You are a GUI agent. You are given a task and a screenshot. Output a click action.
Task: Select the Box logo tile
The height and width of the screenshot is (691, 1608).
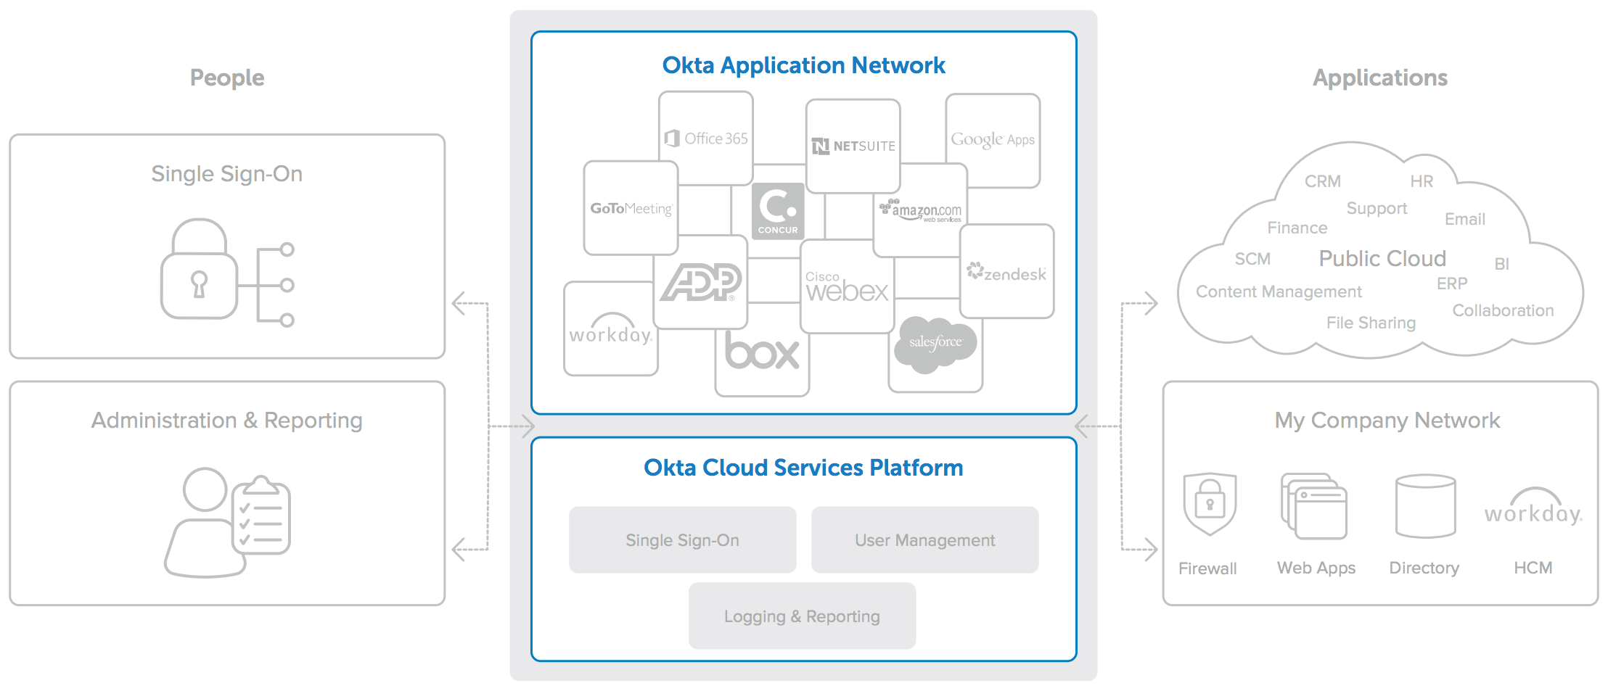pyautogui.click(x=762, y=352)
